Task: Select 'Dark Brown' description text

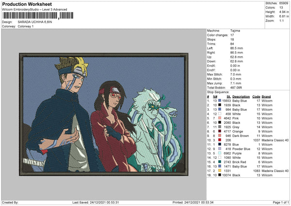Action: [x=241, y=136]
